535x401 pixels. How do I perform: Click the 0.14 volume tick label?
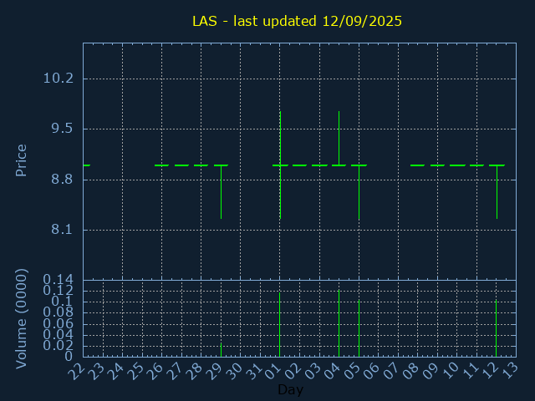[58, 280]
